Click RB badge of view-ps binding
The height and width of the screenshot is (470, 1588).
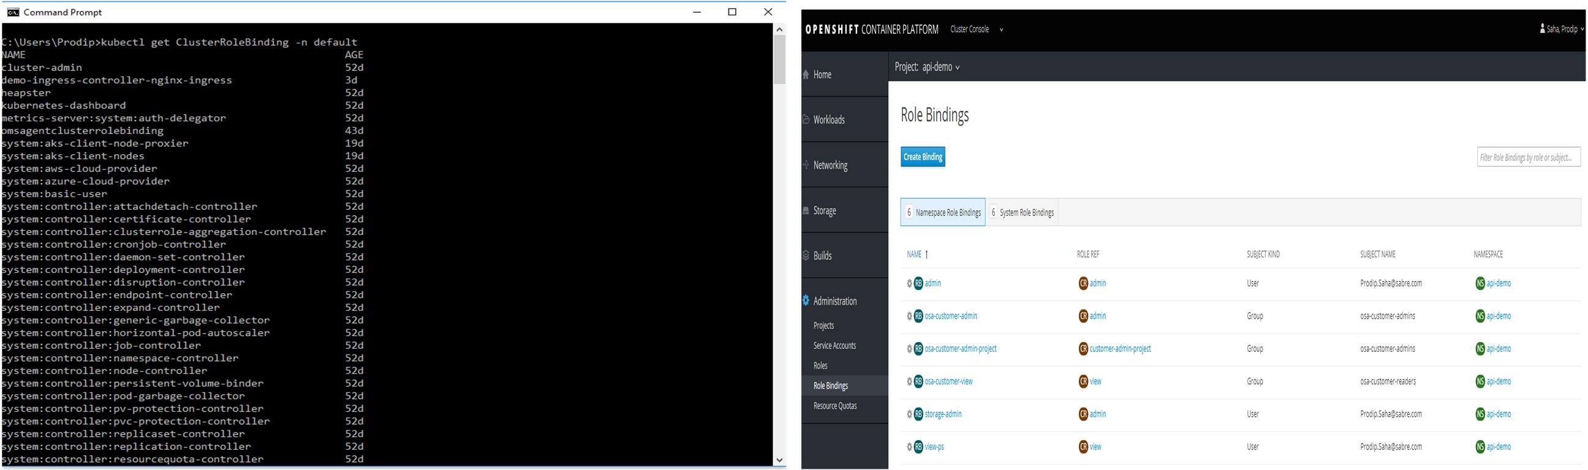918,447
